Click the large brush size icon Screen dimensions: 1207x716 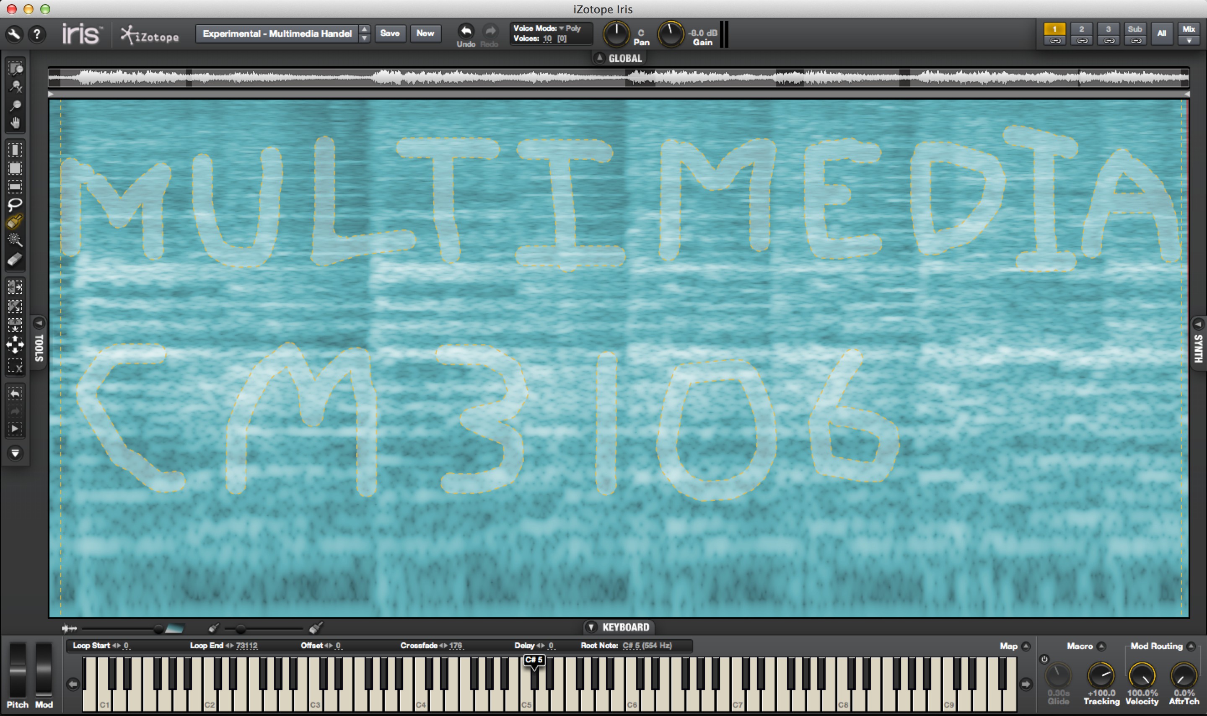(316, 627)
